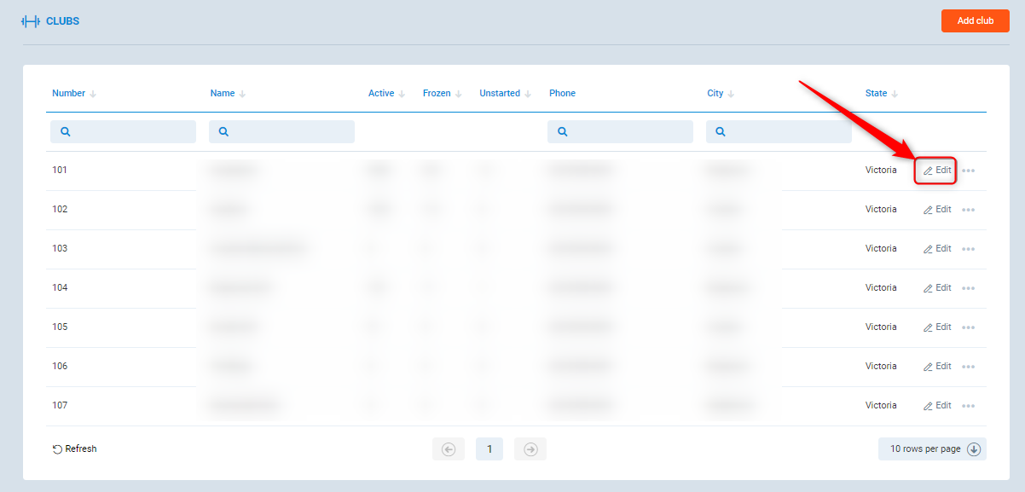Screen dimensions: 1025x492
Task: Open three-dot menu for club 107
Action: pyautogui.click(x=968, y=406)
